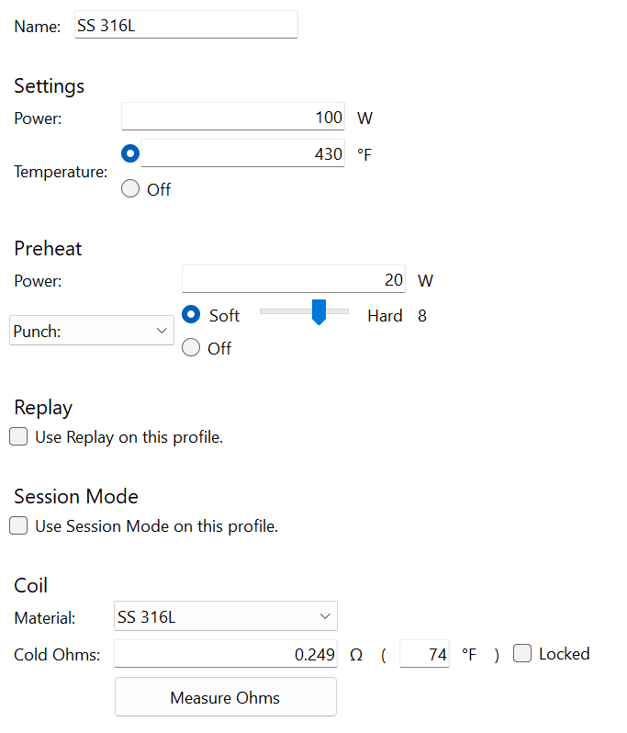Screen dimensions: 627x733
Task: Turn Temperature control Off
Action: pos(130,189)
